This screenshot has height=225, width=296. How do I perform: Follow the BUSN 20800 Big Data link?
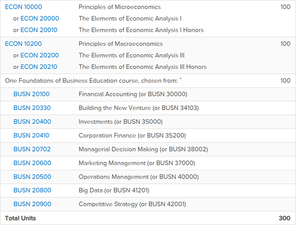32,190
